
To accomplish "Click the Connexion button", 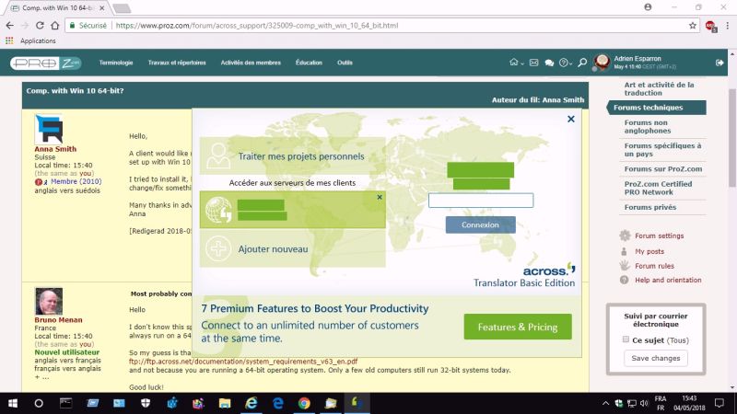I will (480, 224).
